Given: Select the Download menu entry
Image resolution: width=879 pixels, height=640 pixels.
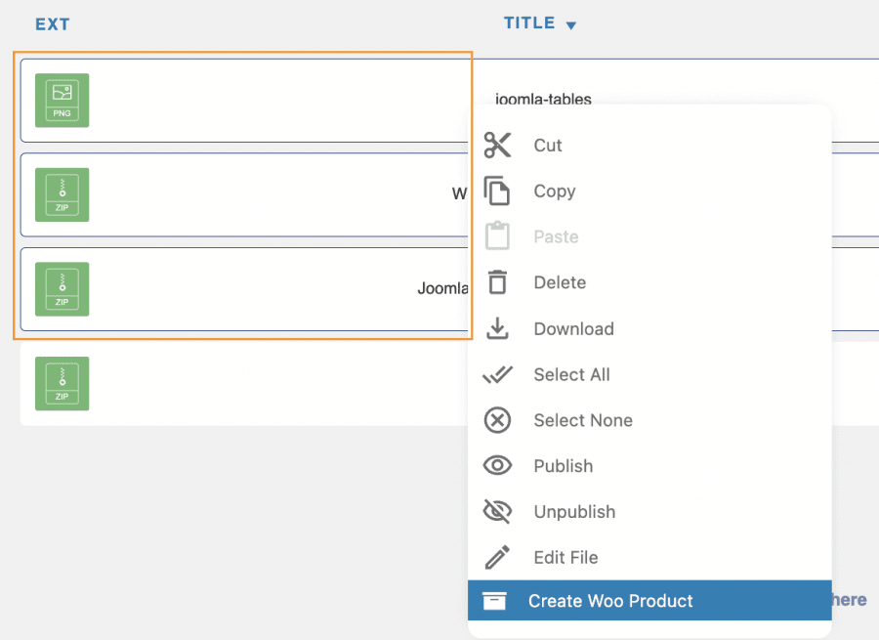Looking at the screenshot, I should pyautogui.click(x=573, y=329).
